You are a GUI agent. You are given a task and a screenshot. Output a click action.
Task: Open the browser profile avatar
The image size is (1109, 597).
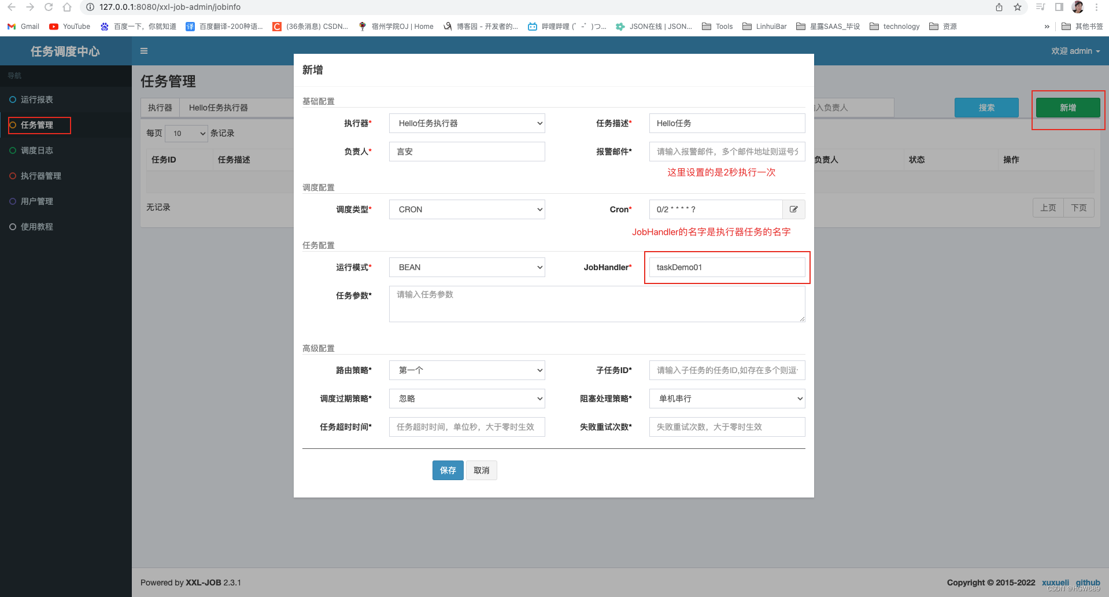tap(1078, 7)
